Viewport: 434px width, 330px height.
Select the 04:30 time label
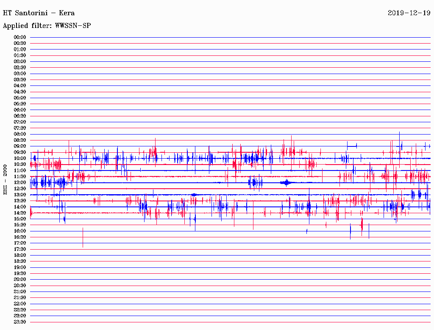(x=20, y=92)
